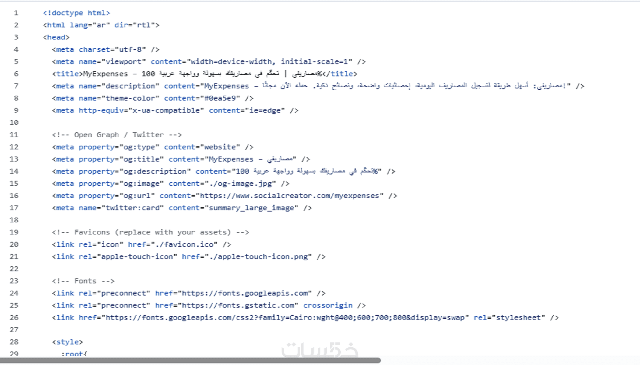Click line number 19 in the gutter
The image size is (640, 365).
click(x=14, y=232)
